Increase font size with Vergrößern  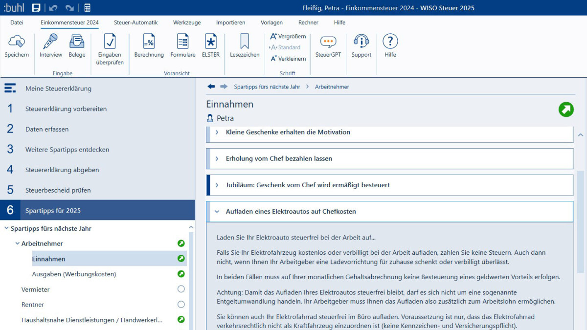(x=288, y=36)
